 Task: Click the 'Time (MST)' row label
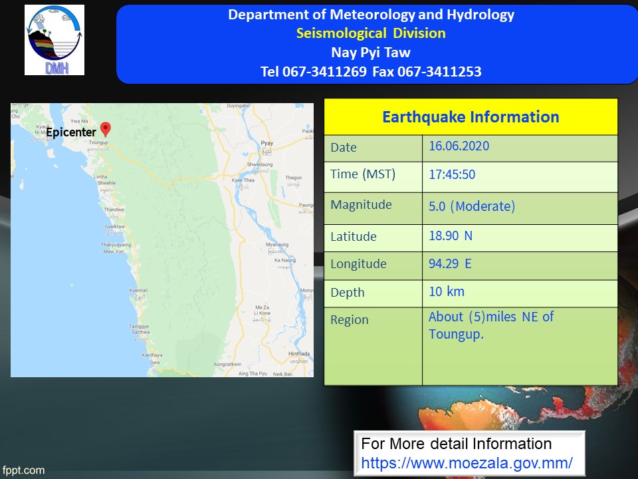coord(363,174)
